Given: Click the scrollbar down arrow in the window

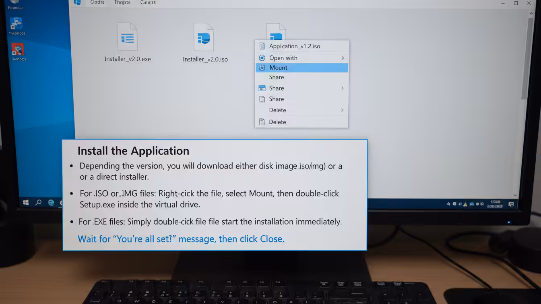Looking at the screenshot, I should pyautogui.click(x=515, y=195).
